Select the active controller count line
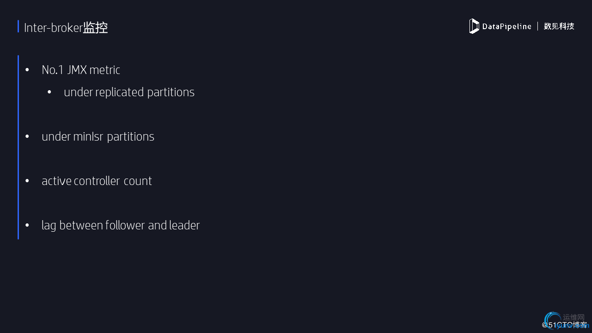592x333 pixels. (97, 181)
